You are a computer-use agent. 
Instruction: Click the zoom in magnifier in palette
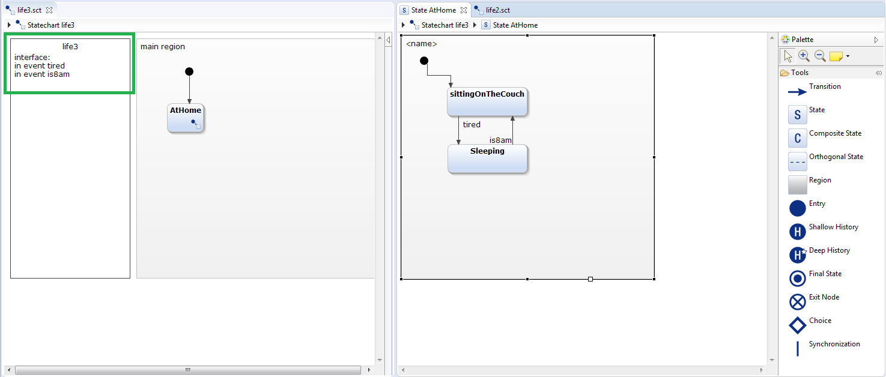click(x=804, y=56)
